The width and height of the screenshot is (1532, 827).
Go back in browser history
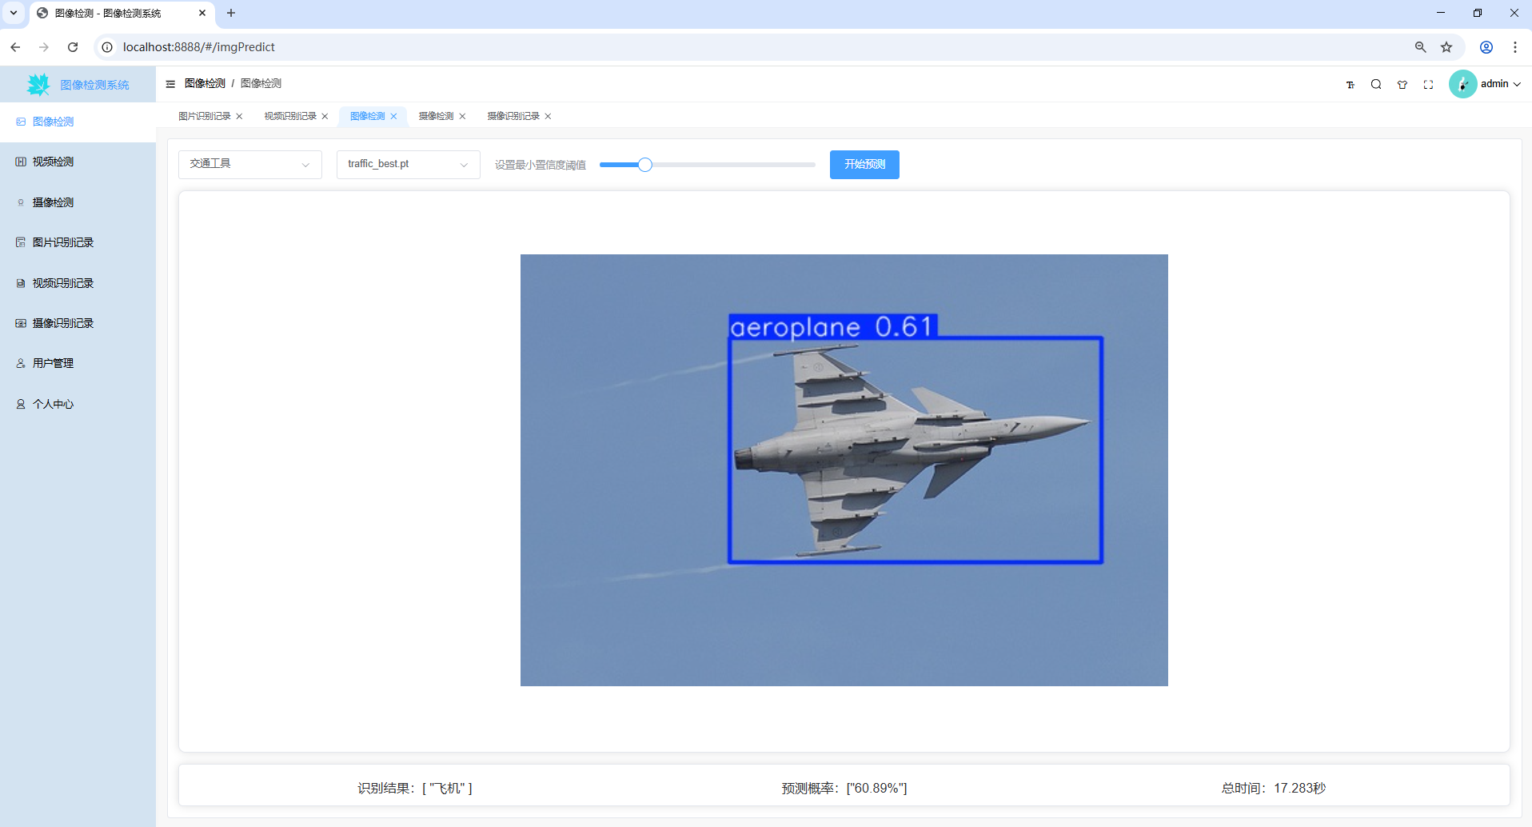coord(15,47)
